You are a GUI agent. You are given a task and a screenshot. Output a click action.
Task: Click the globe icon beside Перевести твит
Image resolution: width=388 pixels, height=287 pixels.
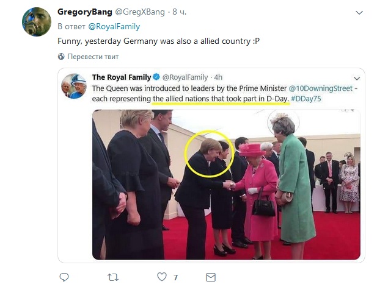click(61, 57)
